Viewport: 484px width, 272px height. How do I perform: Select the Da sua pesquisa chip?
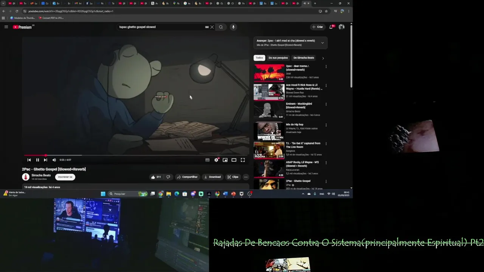click(x=278, y=58)
